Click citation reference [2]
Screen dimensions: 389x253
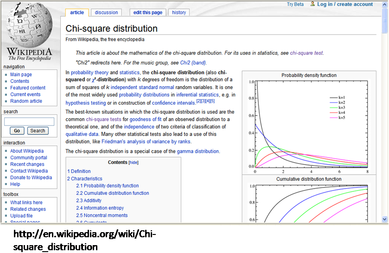click(198, 101)
